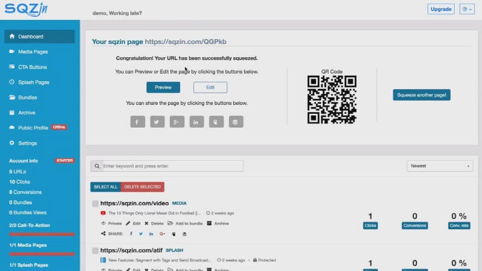Click the LinkedIn icon in the sqzin.com/video share row
The width and height of the screenshot is (482, 271).
click(x=151, y=234)
